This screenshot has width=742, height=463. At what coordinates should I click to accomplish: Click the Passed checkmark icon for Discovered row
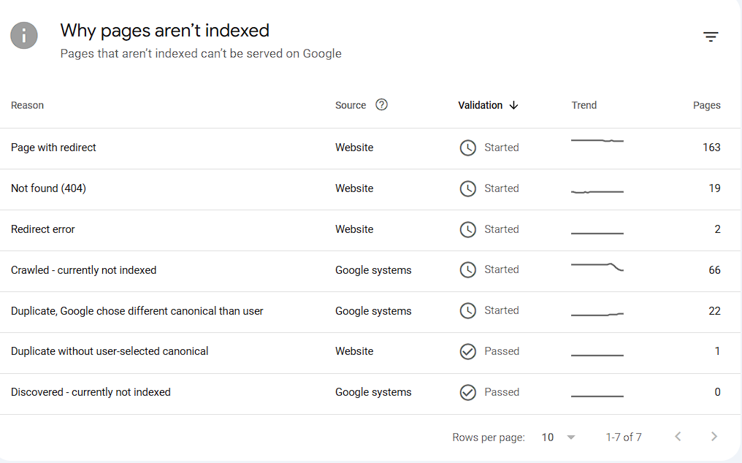[467, 392]
